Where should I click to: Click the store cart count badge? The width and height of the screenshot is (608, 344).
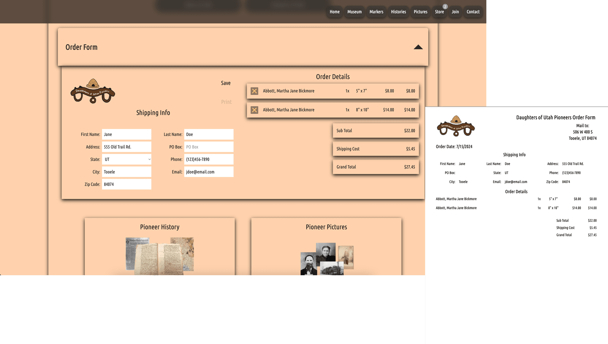point(445,7)
